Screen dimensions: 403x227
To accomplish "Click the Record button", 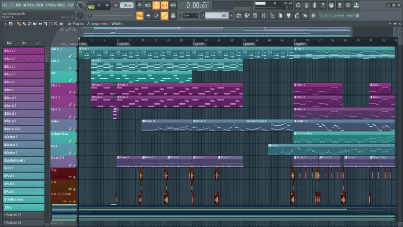I will pos(116,5).
